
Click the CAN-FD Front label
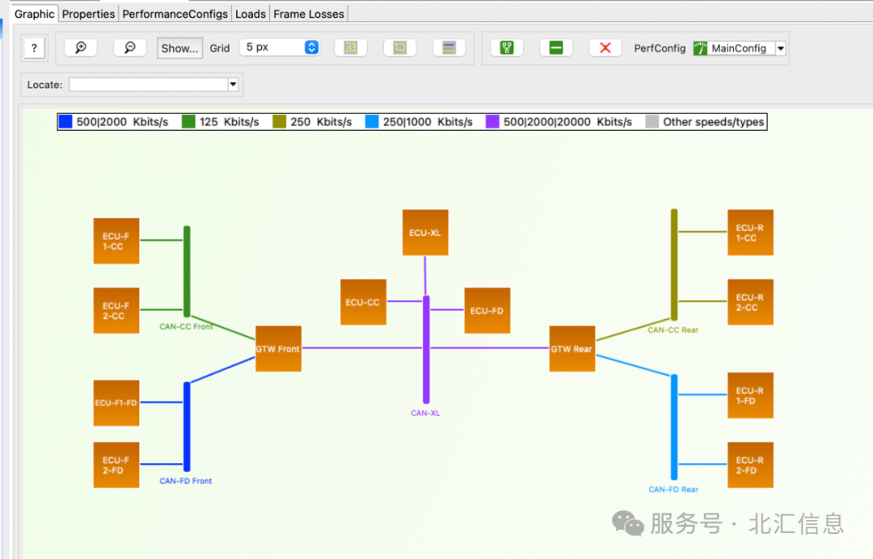point(185,481)
